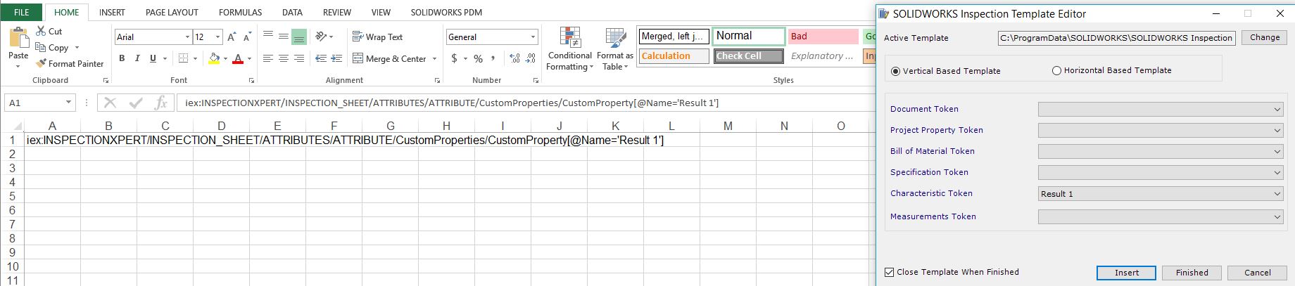Click the Name Box showing A1
This screenshot has width=1295, height=286.
34,103
